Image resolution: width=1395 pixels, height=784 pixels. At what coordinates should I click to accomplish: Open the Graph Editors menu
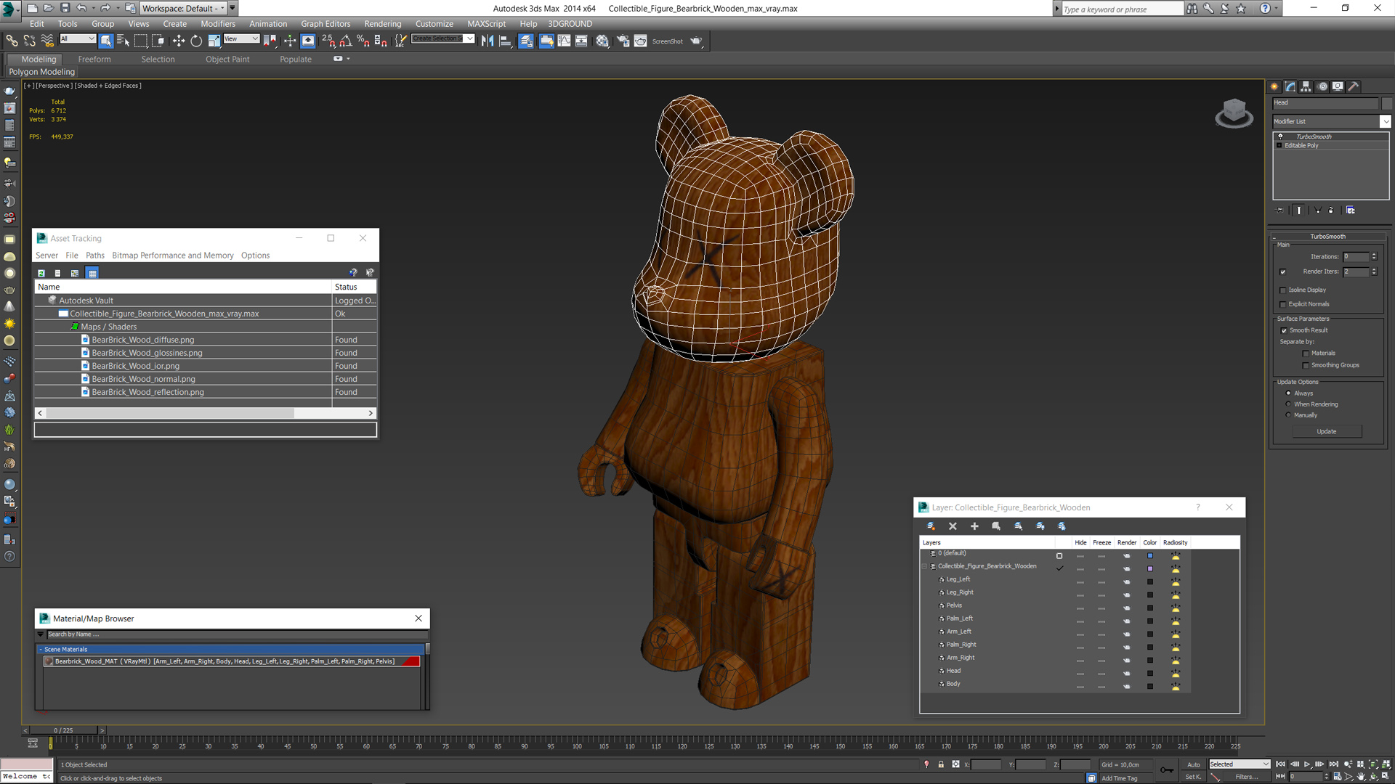325,23
